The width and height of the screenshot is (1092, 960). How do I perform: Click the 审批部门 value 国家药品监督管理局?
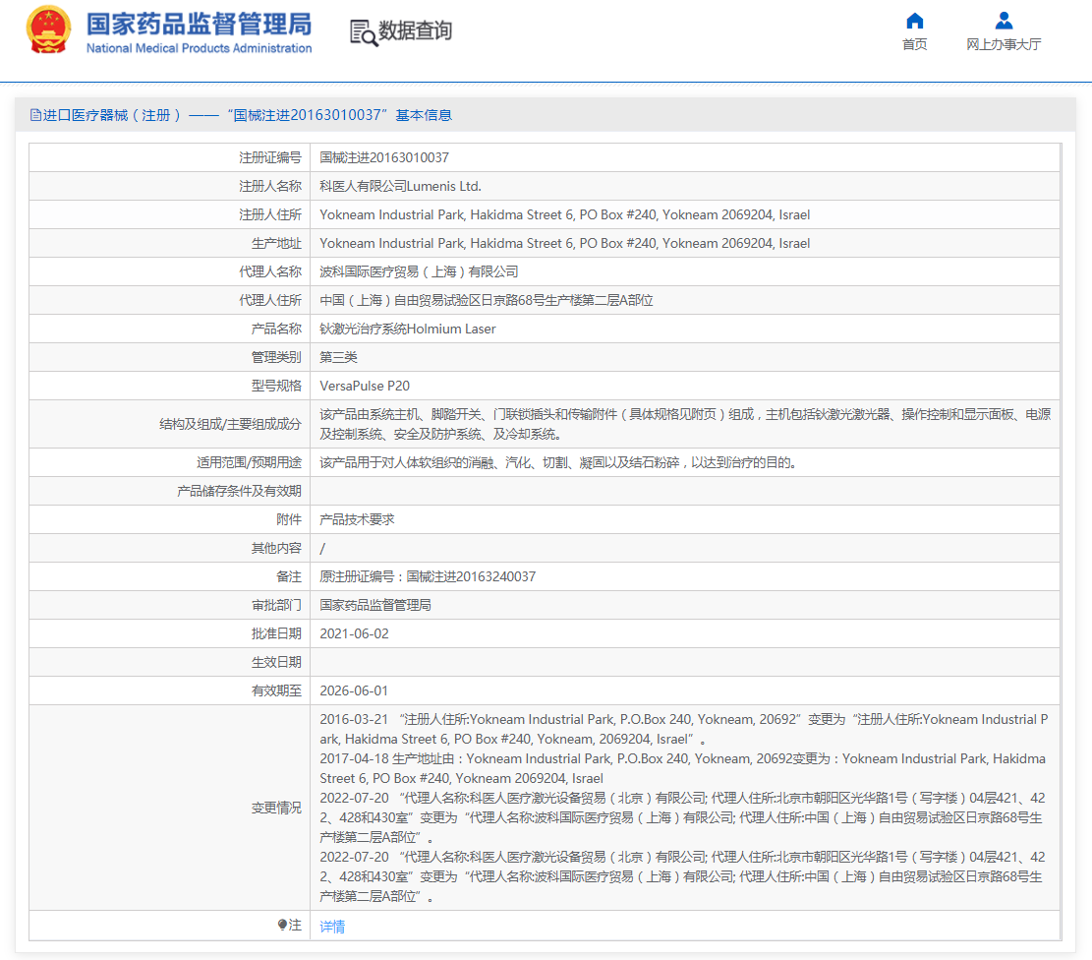coord(375,605)
